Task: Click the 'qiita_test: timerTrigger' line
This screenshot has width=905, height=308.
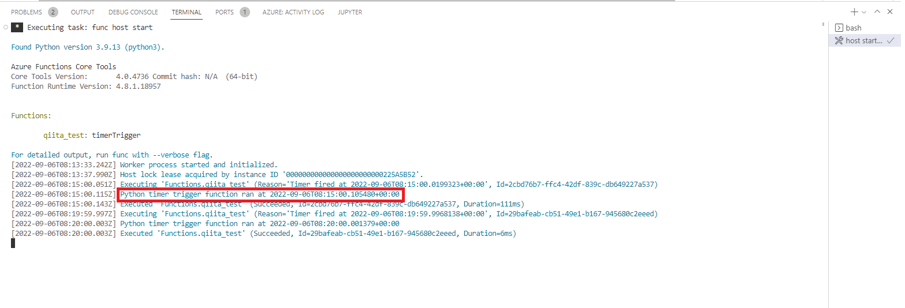Action: tap(92, 135)
